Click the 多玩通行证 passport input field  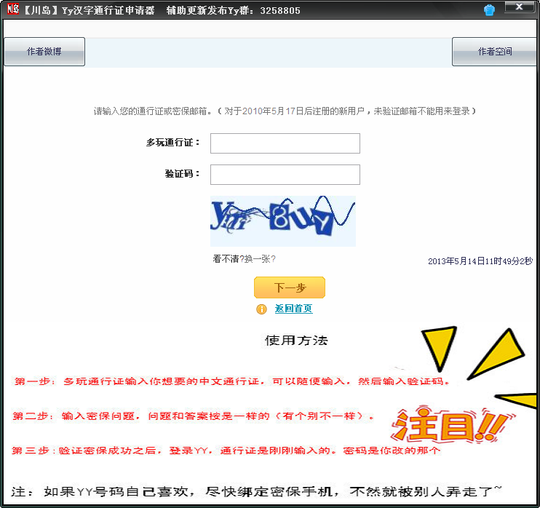tap(285, 143)
